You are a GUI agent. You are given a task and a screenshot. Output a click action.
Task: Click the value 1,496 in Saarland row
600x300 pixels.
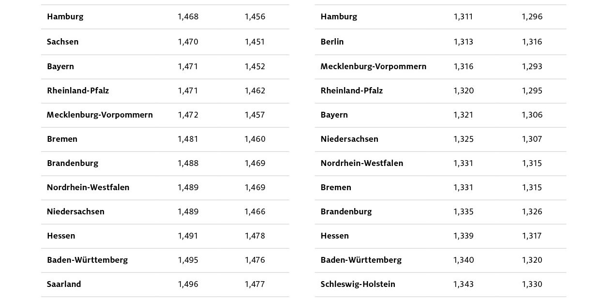click(x=188, y=284)
